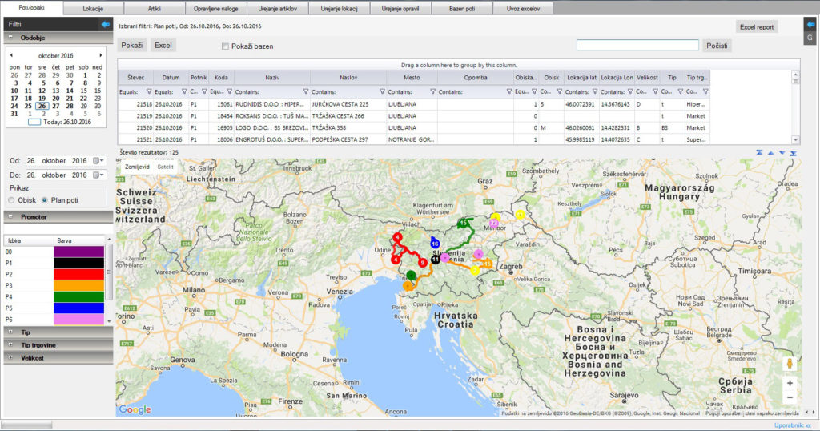Switch to the Lokacije tab
This screenshot has height=431, width=820.
tap(93, 8)
